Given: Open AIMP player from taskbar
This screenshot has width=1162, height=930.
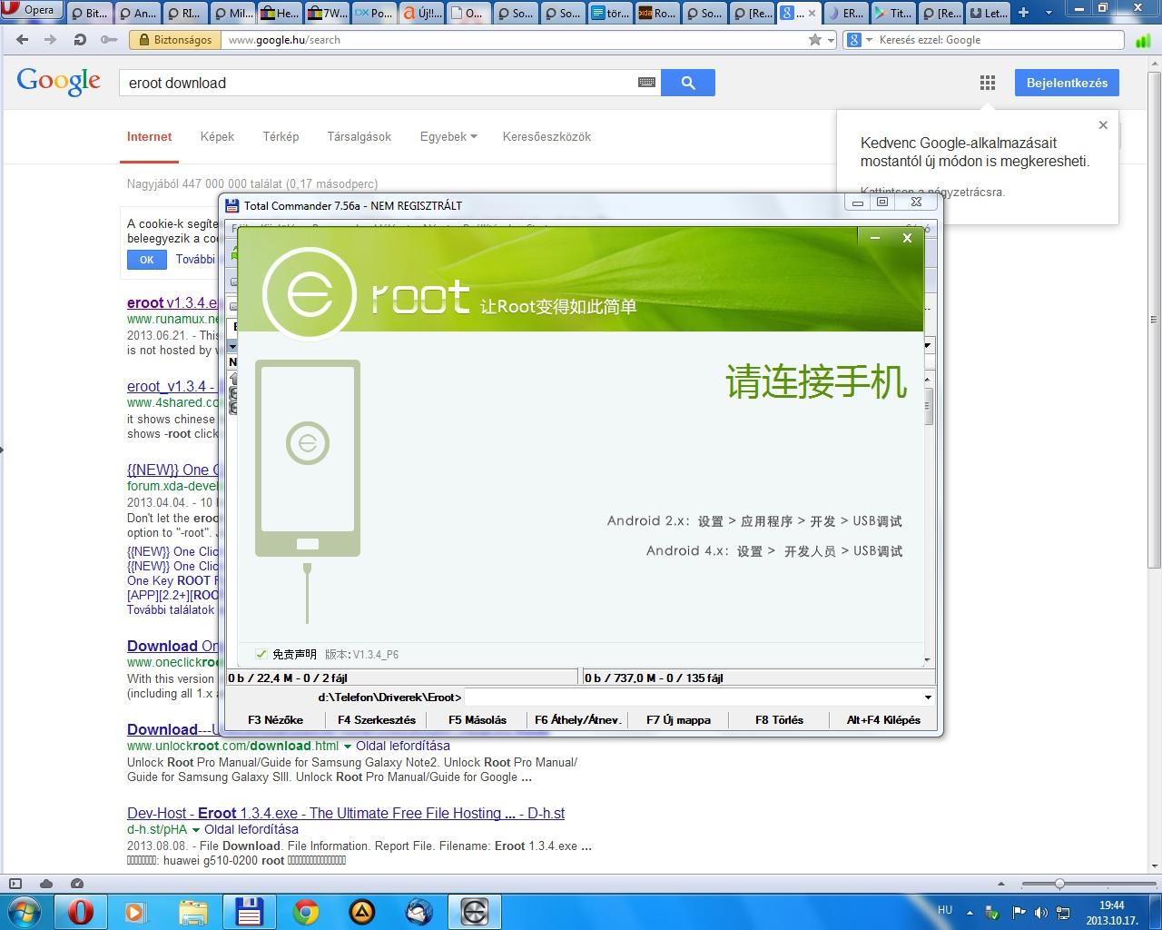Looking at the screenshot, I should coord(362,912).
